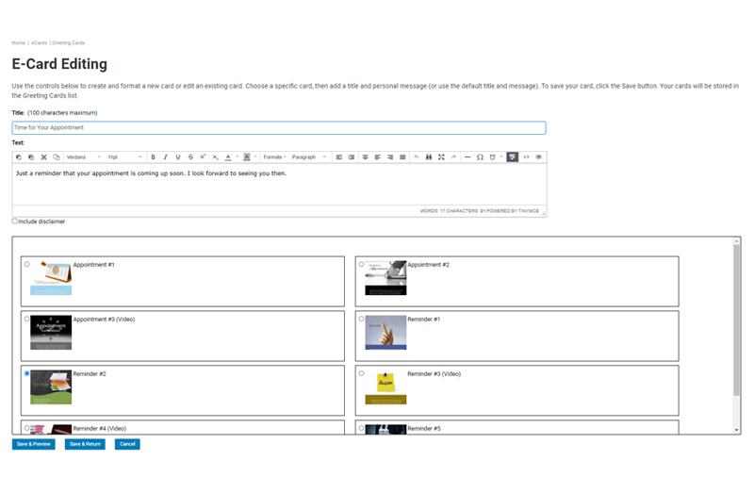The image size is (754, 493).
Task: Toggle bold formatting in the editor
Action: (153, 157)
